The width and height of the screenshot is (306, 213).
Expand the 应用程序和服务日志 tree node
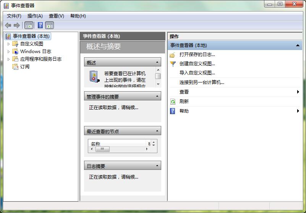coord(9,59)
